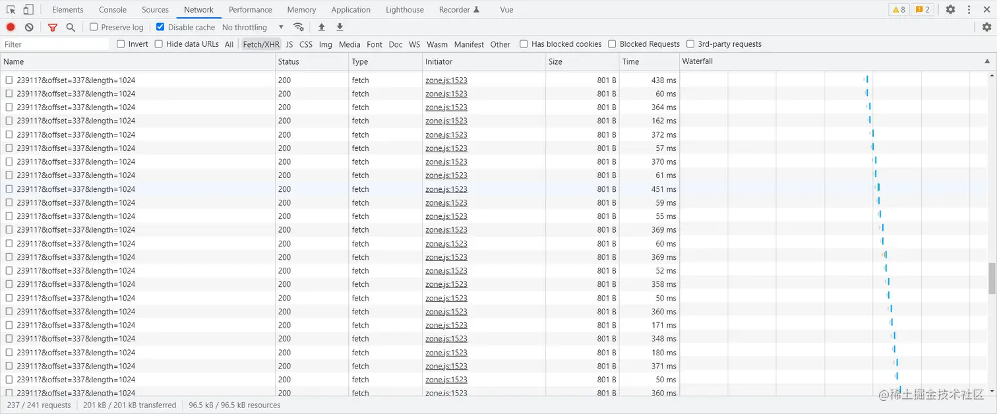Switch to the Elements tab
This screenshot has width=997, height=414.
(x=68, y=10)
